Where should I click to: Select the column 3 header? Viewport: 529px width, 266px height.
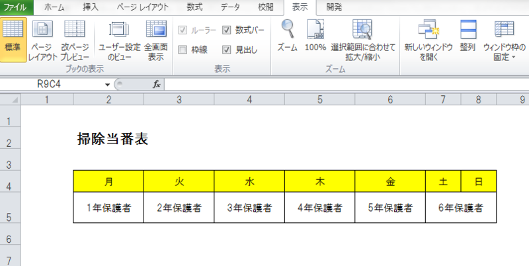point(179,99)
